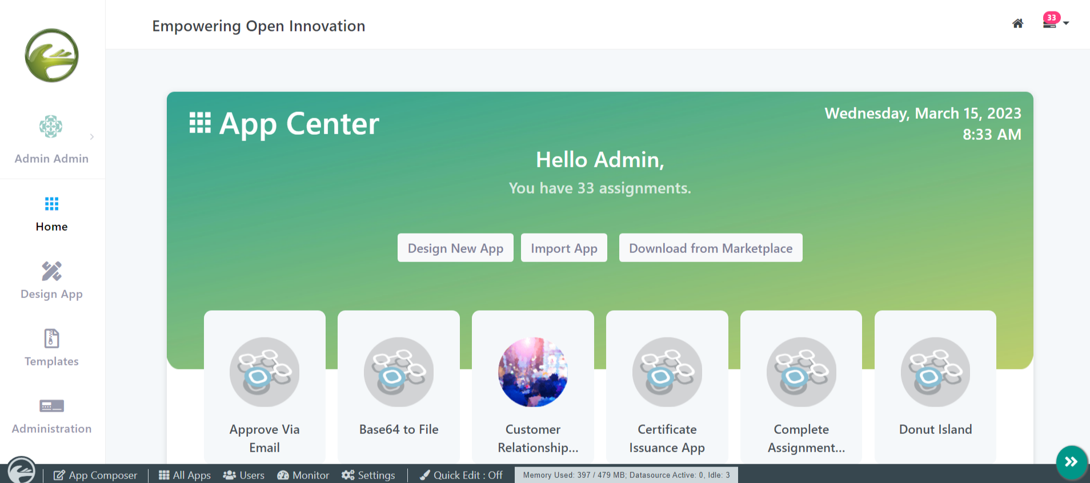Open Users in the admin bar
This screenshot has height=483, width=1090.
pyautogui.click(x=244, y=475)
